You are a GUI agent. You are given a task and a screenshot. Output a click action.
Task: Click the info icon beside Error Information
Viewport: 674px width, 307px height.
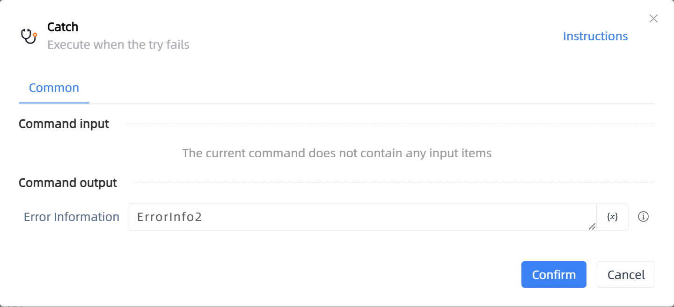(x=644, y=217)
